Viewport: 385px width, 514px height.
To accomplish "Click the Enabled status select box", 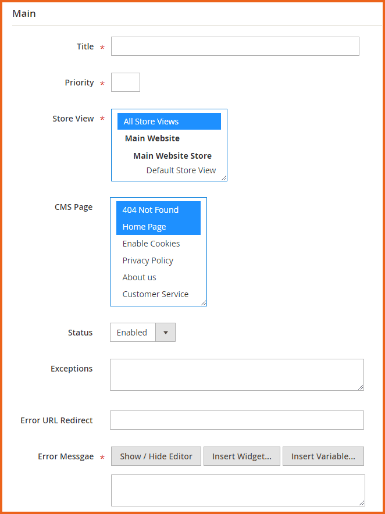I will point(133,333).
